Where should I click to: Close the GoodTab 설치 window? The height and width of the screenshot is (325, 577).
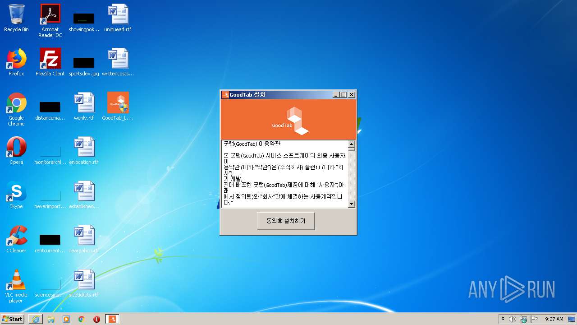point(352,95)
